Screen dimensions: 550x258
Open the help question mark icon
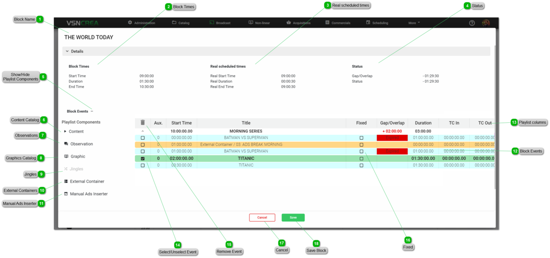tap(472, 23)
